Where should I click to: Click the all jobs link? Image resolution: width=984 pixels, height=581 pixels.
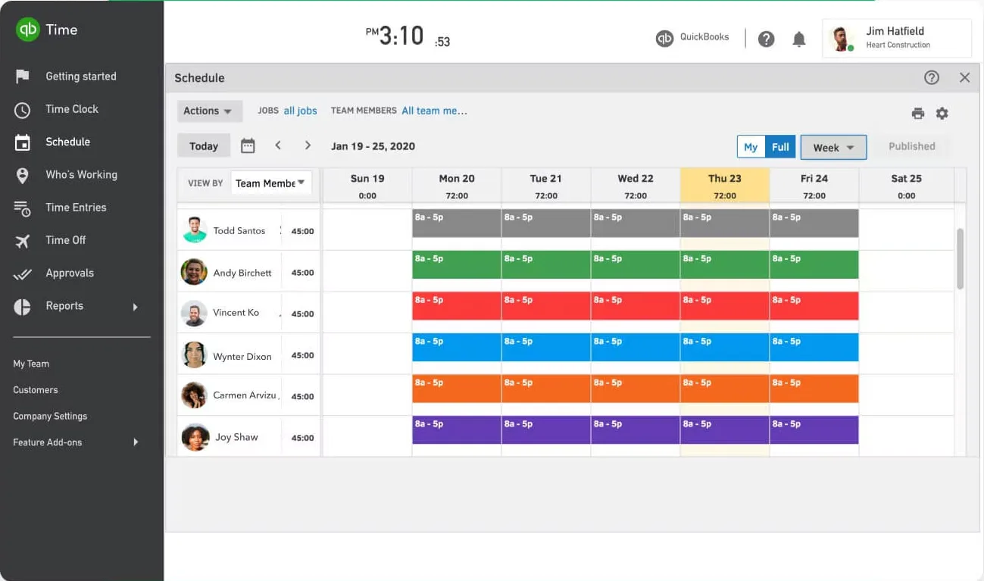(301, 111)
